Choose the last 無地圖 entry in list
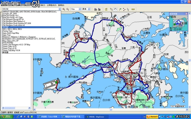Viewport: 191px width, 119px height. [x=32, y=52]
